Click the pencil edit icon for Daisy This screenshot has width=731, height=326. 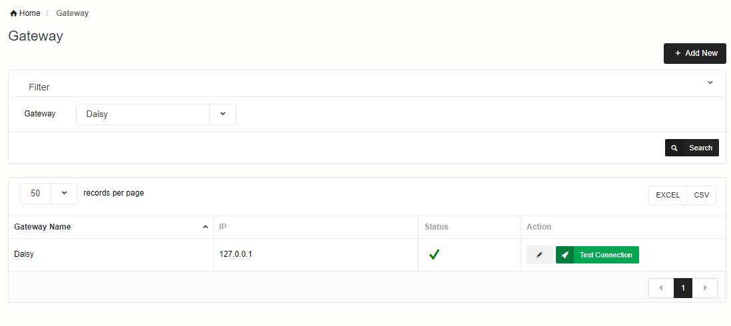539,255
